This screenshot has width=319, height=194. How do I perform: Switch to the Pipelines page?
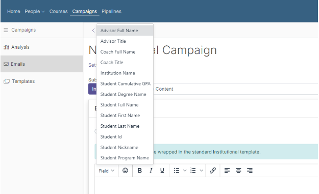(111, 11)
